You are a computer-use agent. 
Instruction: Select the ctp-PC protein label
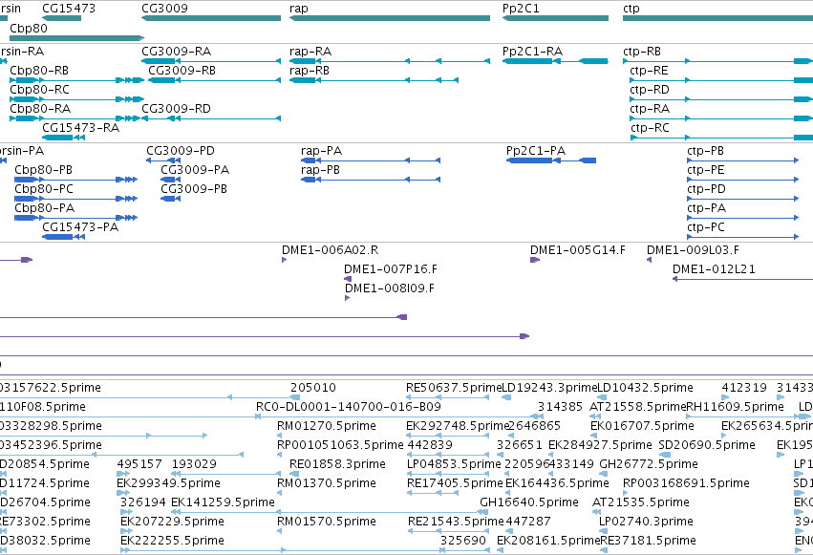pyautogui.click(x=706, y=227)
